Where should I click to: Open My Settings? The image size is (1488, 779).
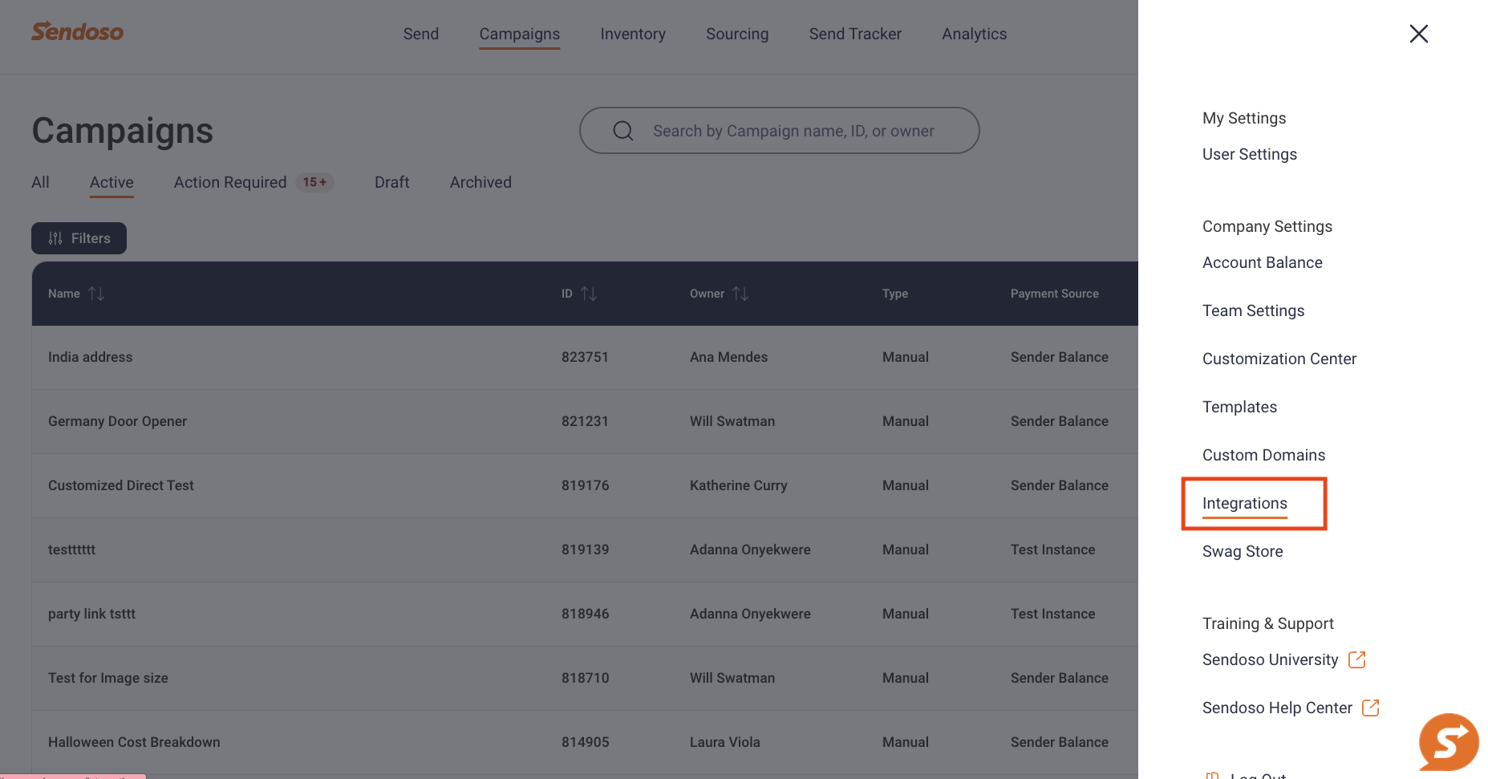1244,118
